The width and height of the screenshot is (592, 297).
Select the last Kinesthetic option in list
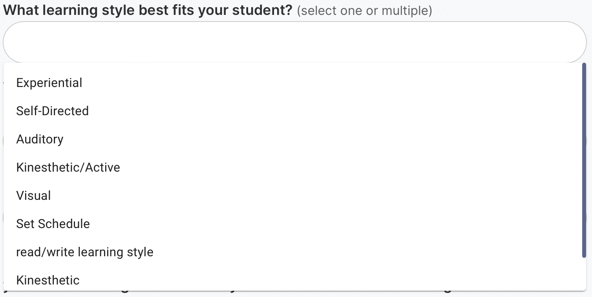click(48, 280)
